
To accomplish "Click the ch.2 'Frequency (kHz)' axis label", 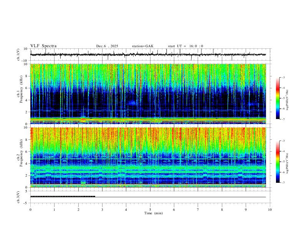I will click(21, 152).
